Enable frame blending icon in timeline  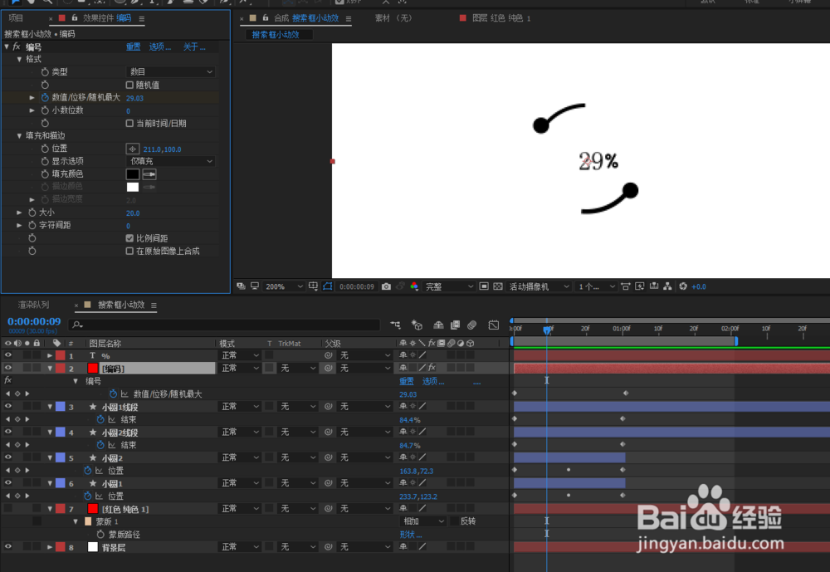click(455, 325)
